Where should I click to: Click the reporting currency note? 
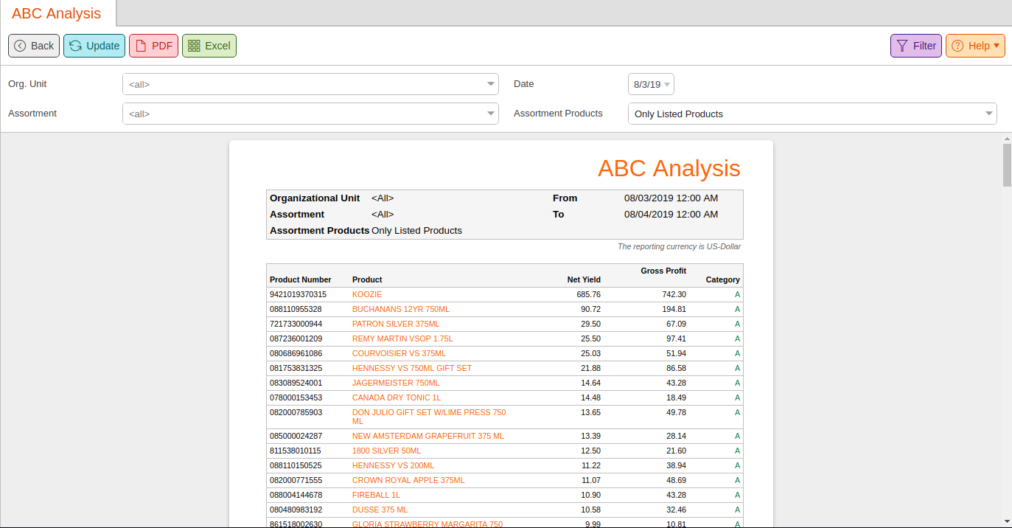coord(679,246)
